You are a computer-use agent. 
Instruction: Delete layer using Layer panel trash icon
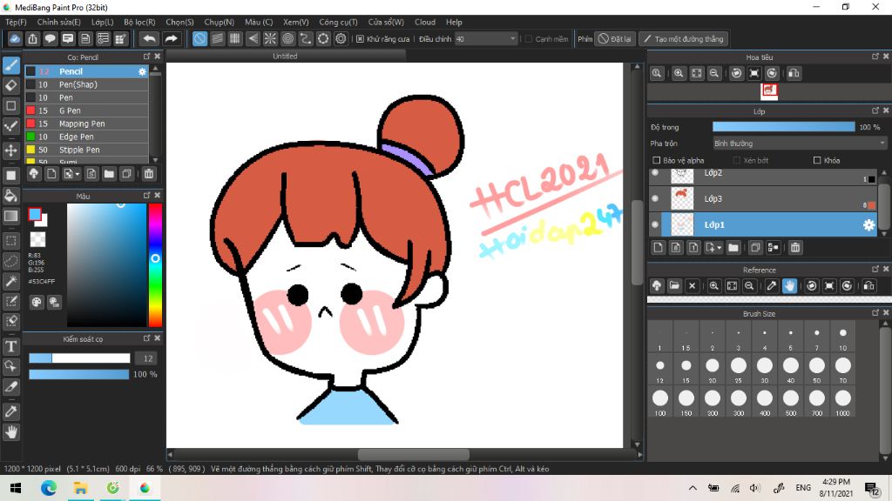click(794, 248)
